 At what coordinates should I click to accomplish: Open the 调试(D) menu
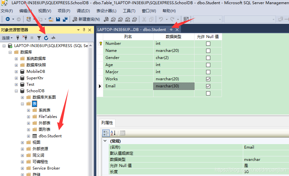pyautogui.click(x=83, y=11)
